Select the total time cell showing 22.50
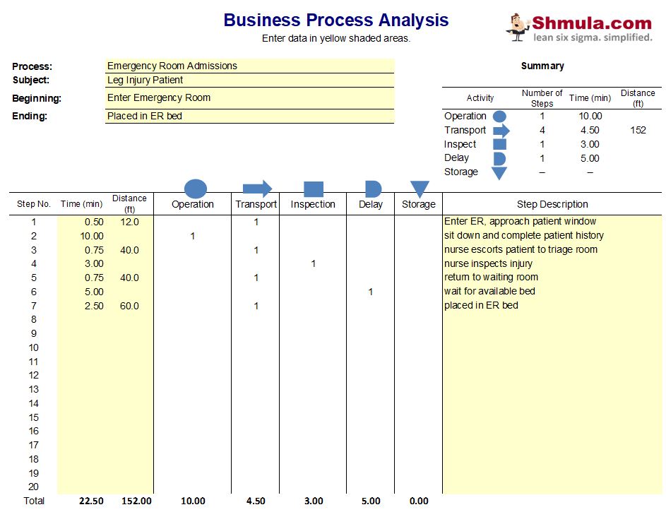Viewport: 666px width, 512px height. tap(92, 501)
